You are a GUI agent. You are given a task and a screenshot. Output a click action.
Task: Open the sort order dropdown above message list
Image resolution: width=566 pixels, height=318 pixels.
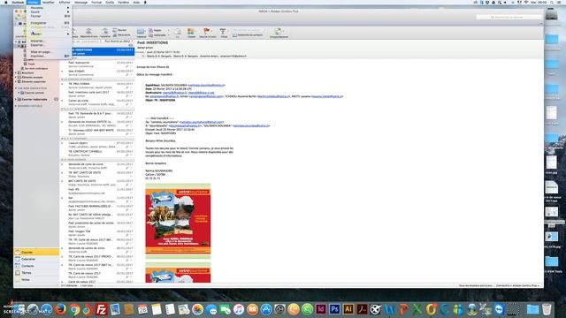click(119, 42)
